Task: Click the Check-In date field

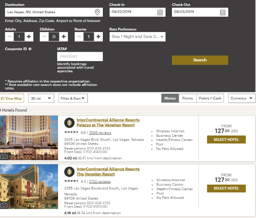Action: point(137,12)
